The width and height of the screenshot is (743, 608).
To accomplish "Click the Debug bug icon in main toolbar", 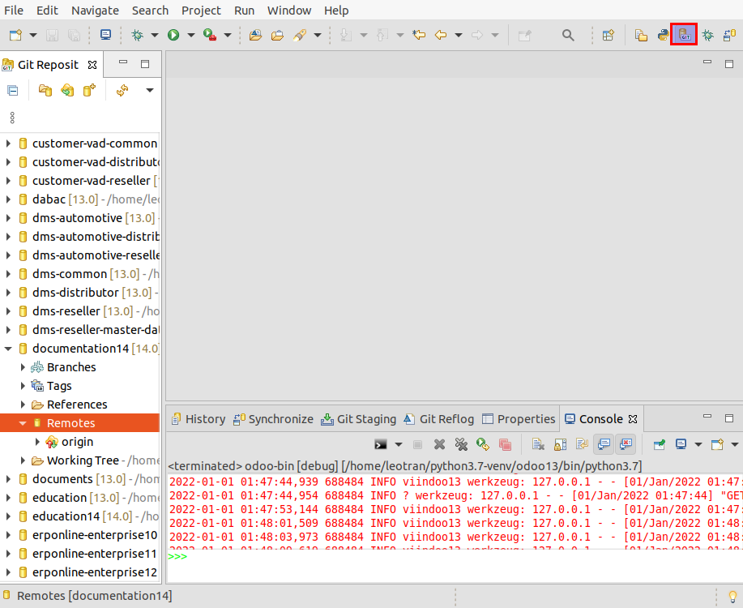I will click(x=137, y=35).
